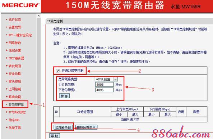Click 启用 column header
This screenshot has width=213, height=139.
pos(181,112)
